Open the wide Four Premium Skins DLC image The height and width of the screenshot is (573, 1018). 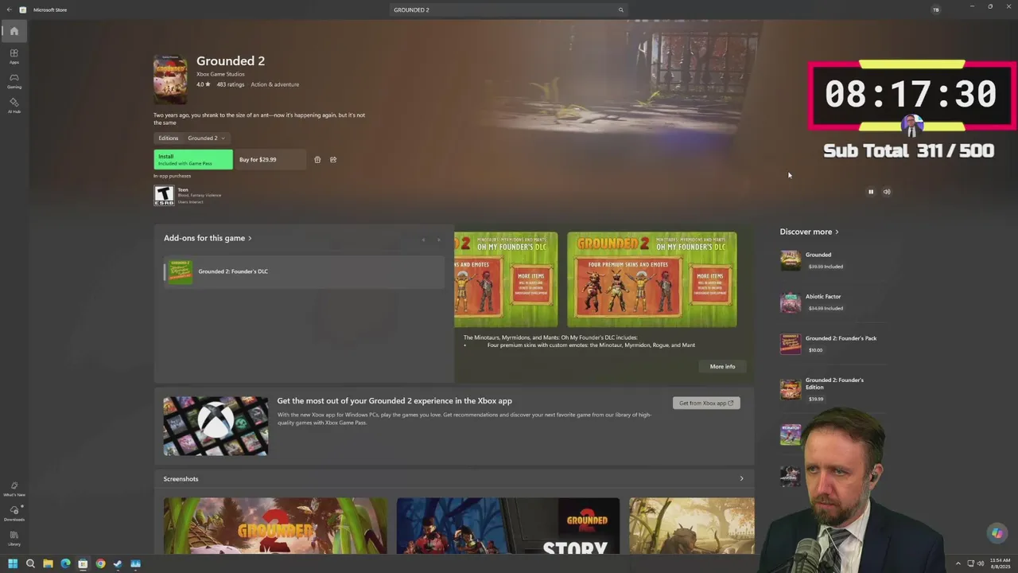point(651,279)
